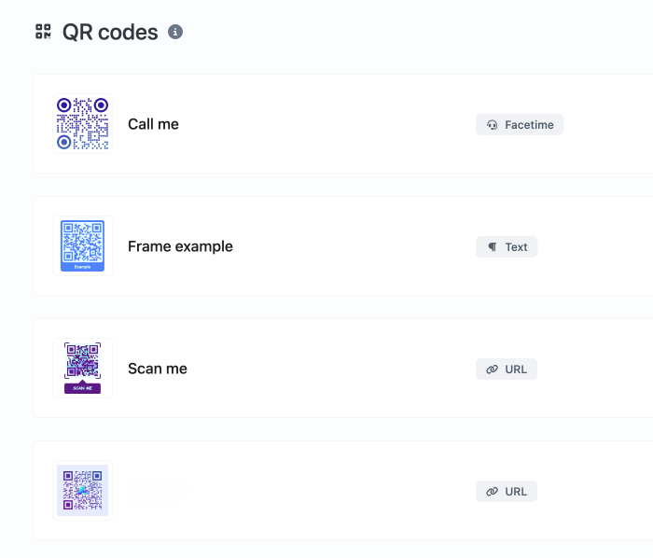
Task: Select the URL badge on Scan me row
Action: [507, 370]
